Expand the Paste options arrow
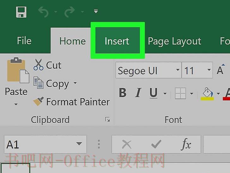This screenshot has height=173, width=230. [16, 104]
